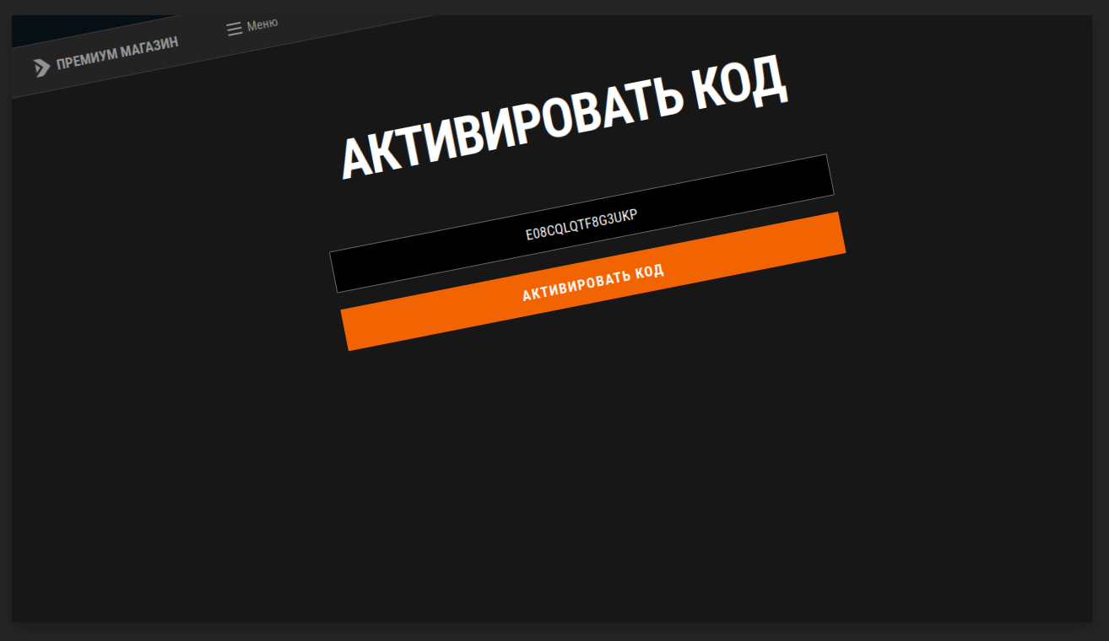Click the Premium Shop chevron logo icon
This screenshot has height=641, width=1109.
tap(41, 67)
